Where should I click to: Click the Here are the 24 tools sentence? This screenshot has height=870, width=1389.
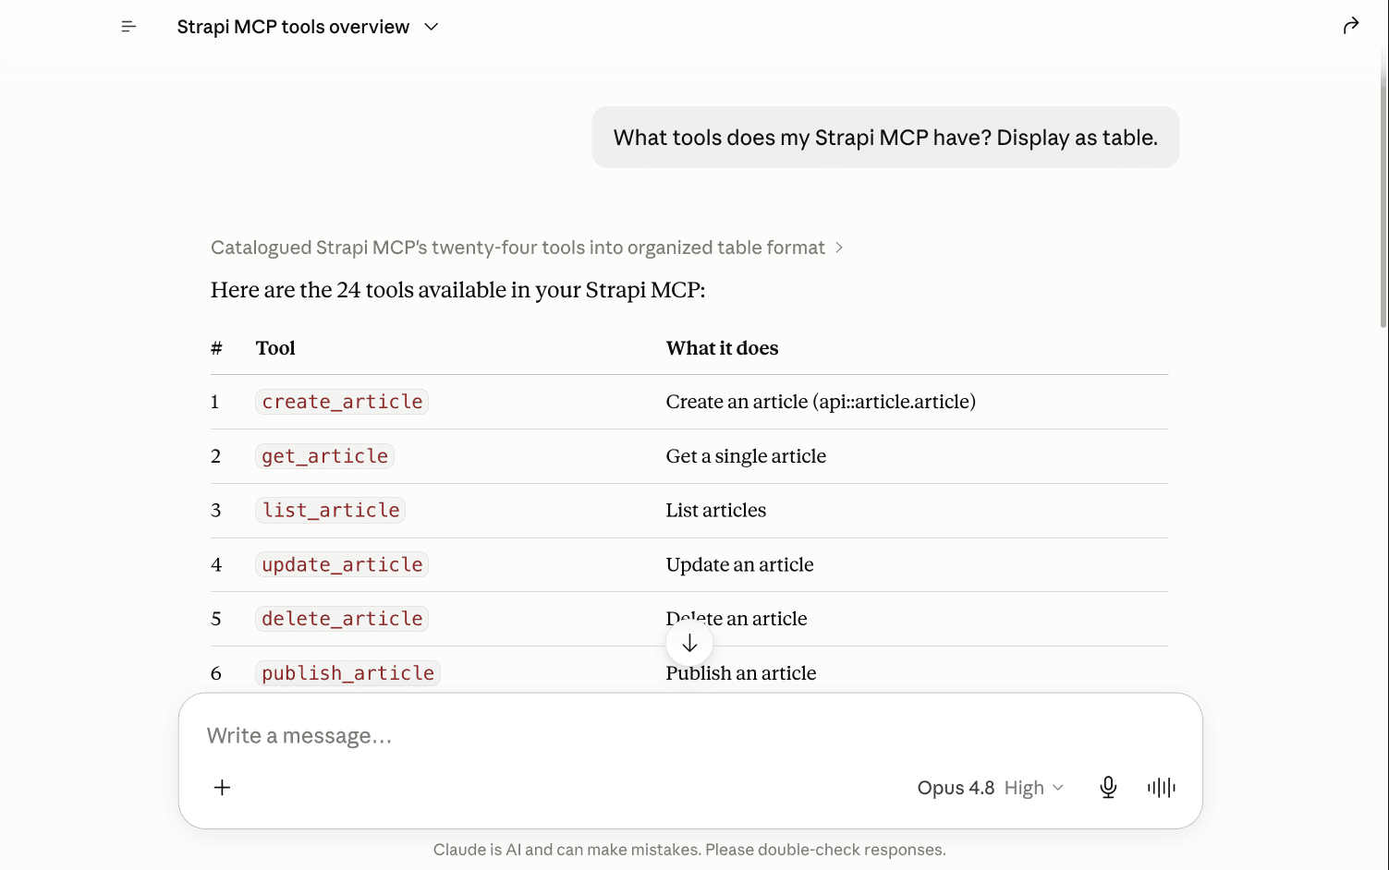457,290
